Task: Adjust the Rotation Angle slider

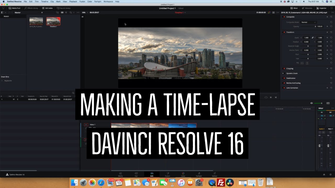Action: point(308,46)
